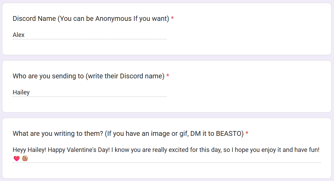Click the cookie emoji in the message
Viewport: 334px width, 181px height.
tap(25, 158)
